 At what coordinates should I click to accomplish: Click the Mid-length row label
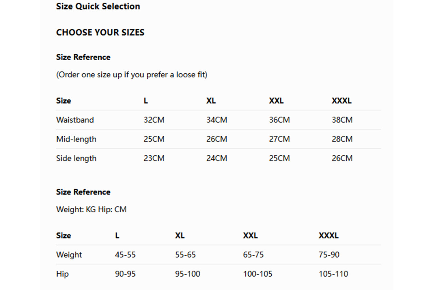click(76, 139)
